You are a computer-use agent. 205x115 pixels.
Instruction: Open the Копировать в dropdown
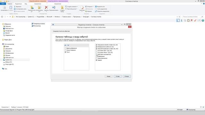pyautogui.click(x=39, y=12)
